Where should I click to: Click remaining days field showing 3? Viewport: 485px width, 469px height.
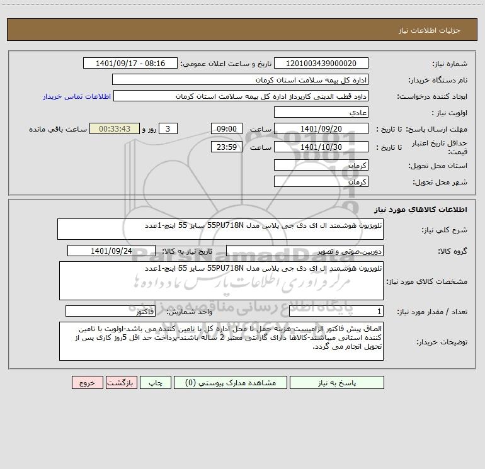pos(168,129)
